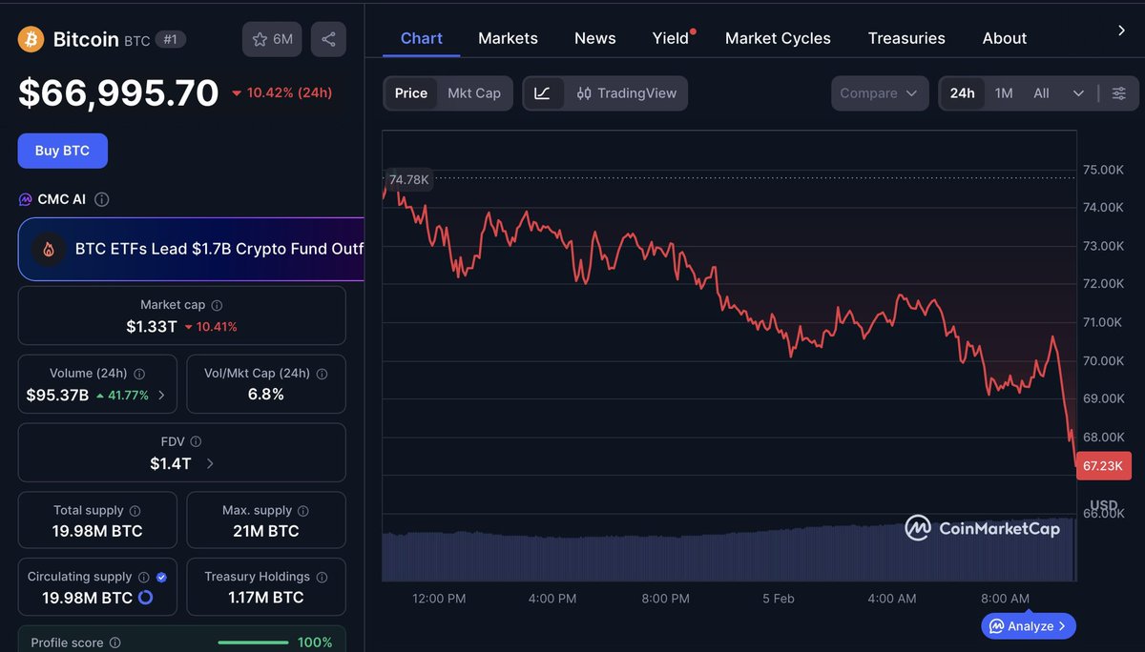Switch chart to Price view

point(411,93)
